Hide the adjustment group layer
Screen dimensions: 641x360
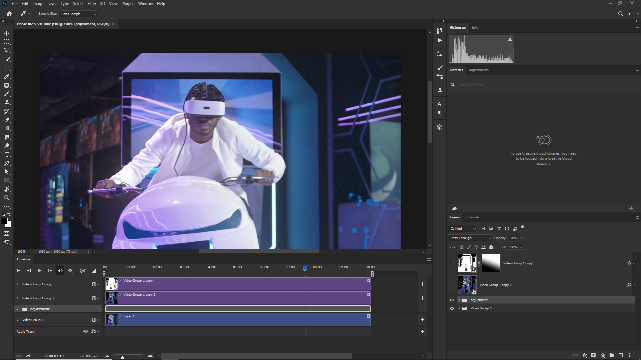coord(452,300)
